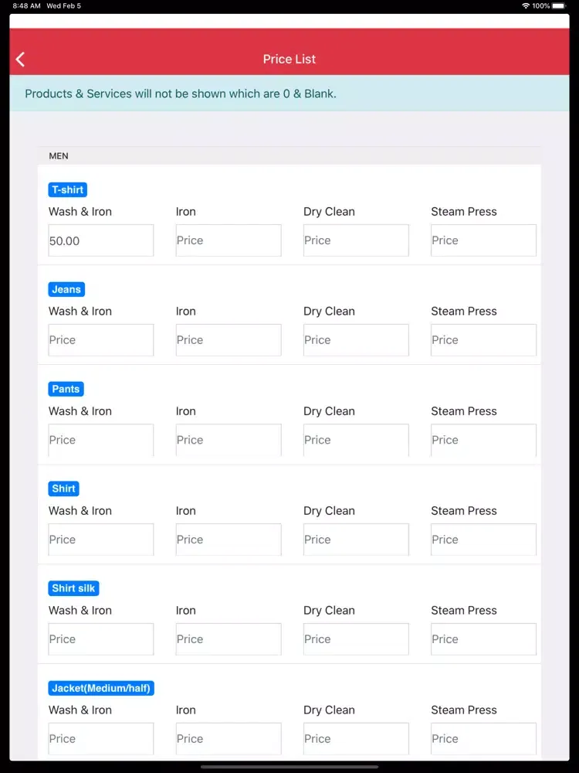
Task: Click Jeans Wash & Iron price field
Action: [101, 340]
